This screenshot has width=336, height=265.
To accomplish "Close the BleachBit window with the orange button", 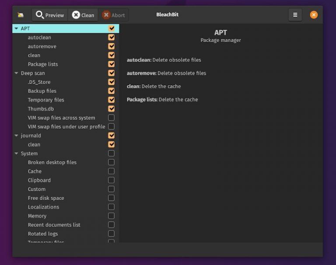I will click(x=314, y=15).
